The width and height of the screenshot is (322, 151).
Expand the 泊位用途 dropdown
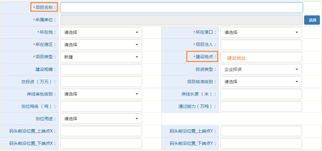(x=101, y=119)
